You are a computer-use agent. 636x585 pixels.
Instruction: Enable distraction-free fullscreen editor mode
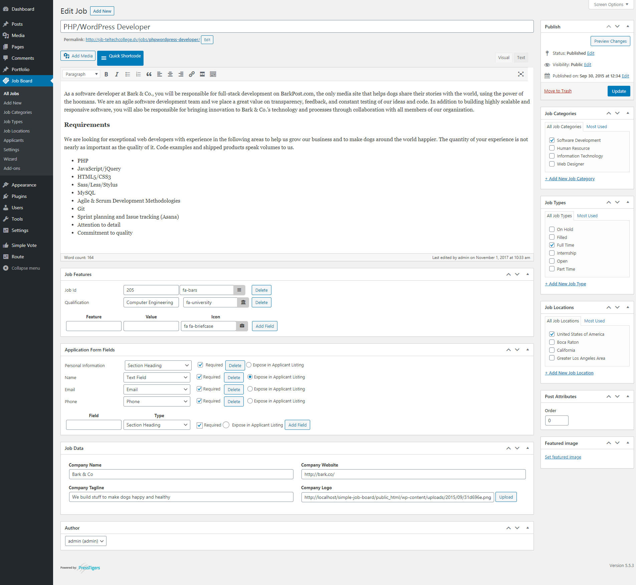pyautogui.click(x=520, y=74)
